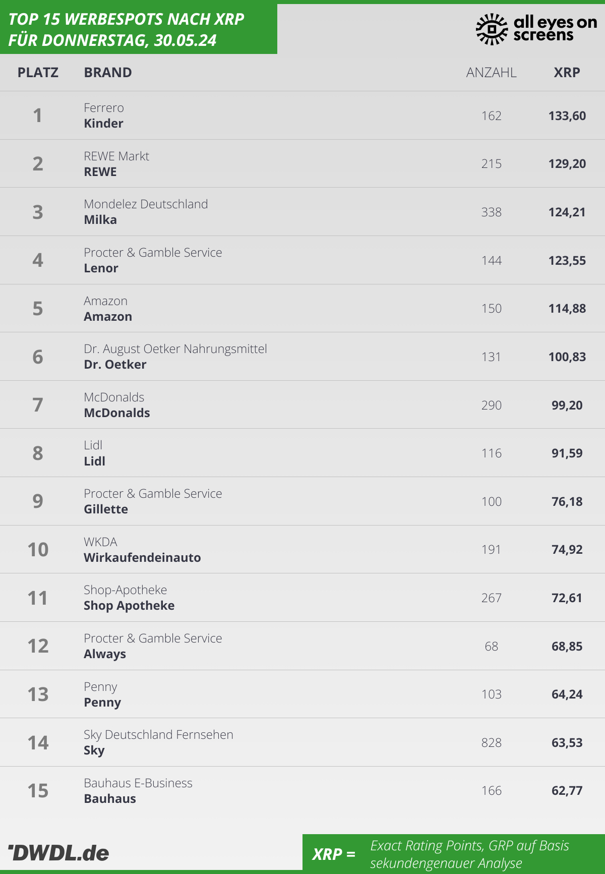The image size is (605, 874).
Task: Click the DWDL.de logo
Action: (x=59, y=853)
